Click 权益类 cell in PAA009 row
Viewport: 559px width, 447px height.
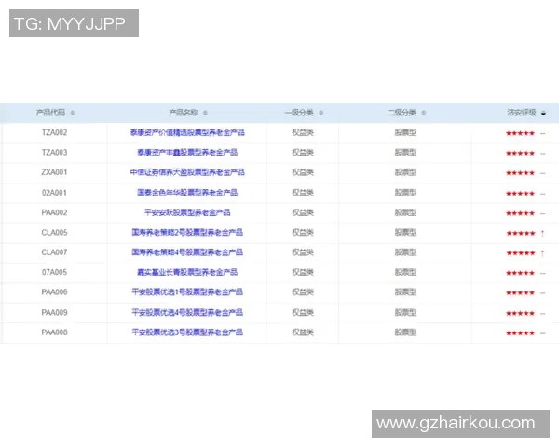303,312
